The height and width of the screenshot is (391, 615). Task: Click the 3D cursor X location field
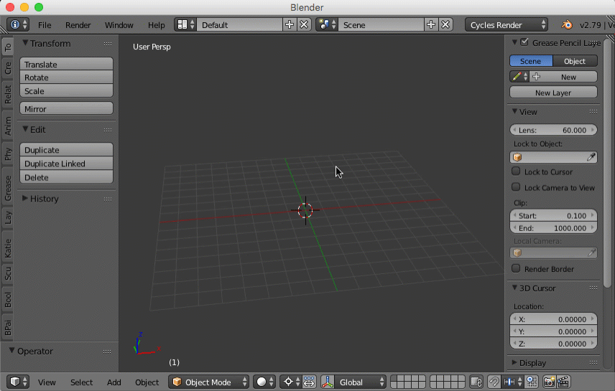(553, 319)
